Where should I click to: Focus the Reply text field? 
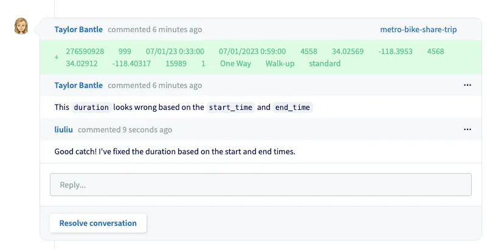tap(260, 185)
